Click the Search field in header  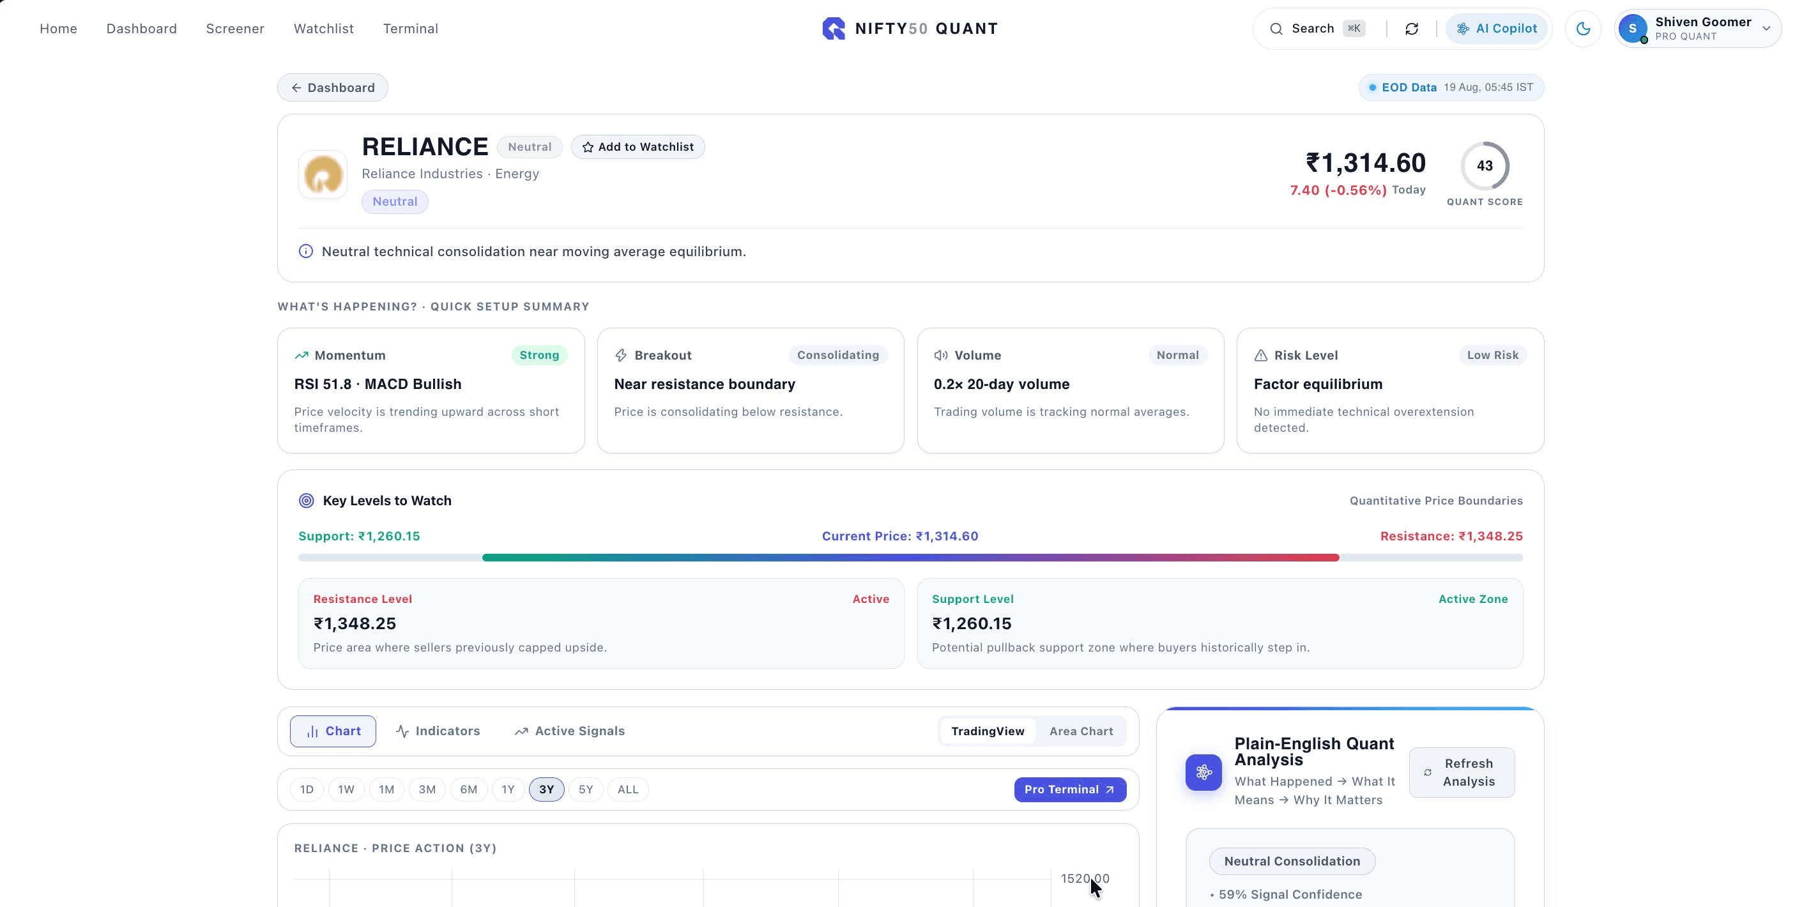[1317, 28]
